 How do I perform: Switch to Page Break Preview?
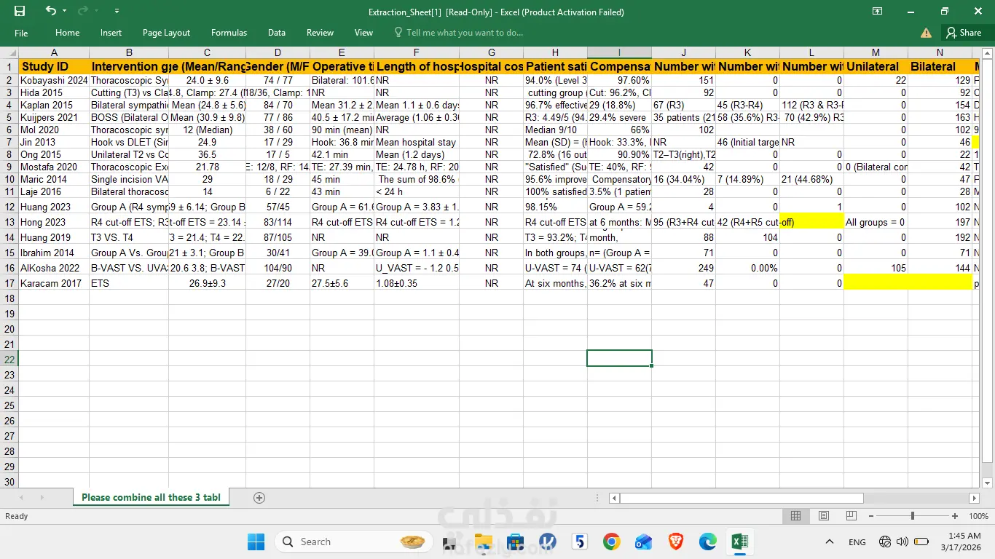click(x=851, y=516)
